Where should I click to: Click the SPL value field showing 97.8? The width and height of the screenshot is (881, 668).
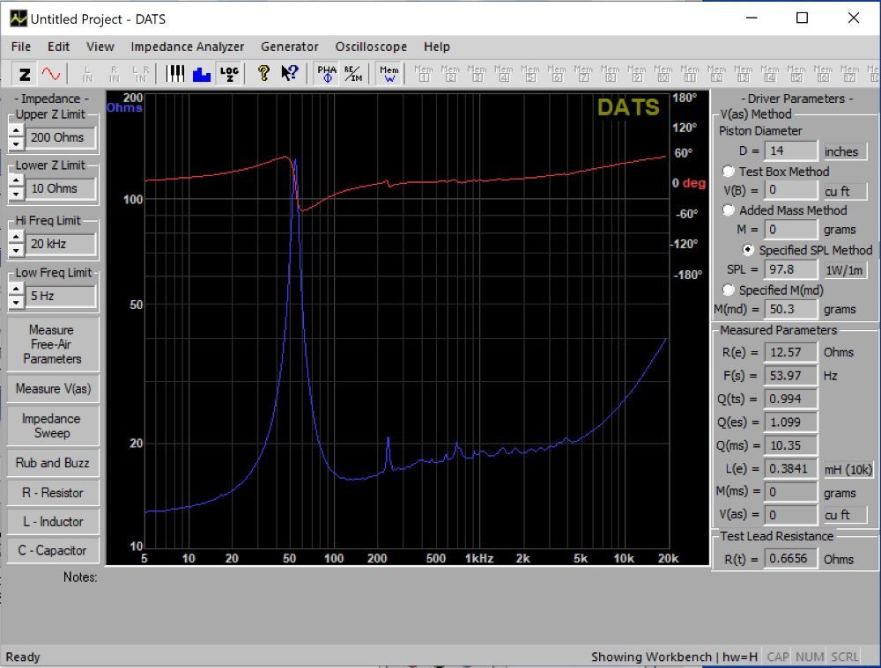point(790,269)
